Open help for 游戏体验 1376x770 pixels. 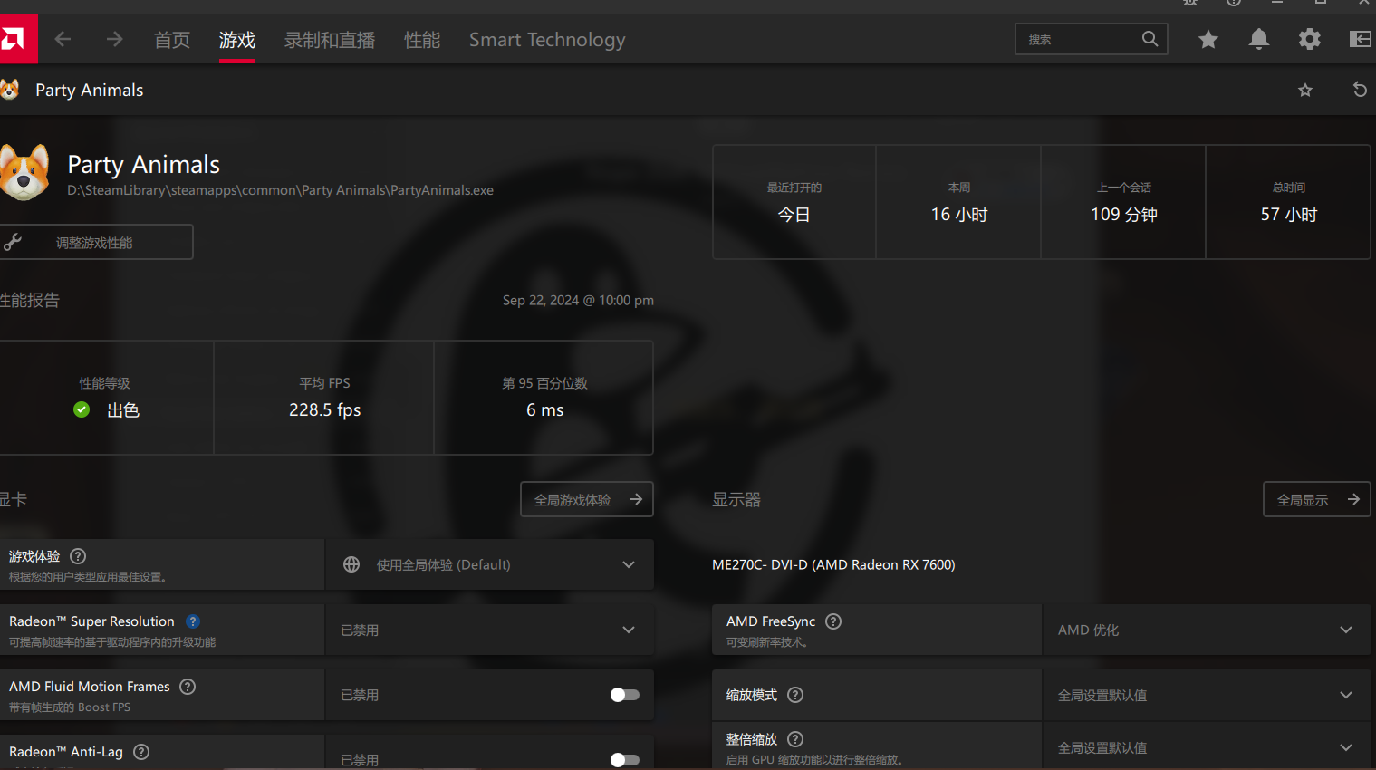[78, 556]
